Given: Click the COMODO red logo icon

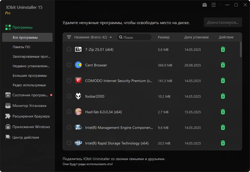Looking at the screenshot, I should (x=78, y=80).
